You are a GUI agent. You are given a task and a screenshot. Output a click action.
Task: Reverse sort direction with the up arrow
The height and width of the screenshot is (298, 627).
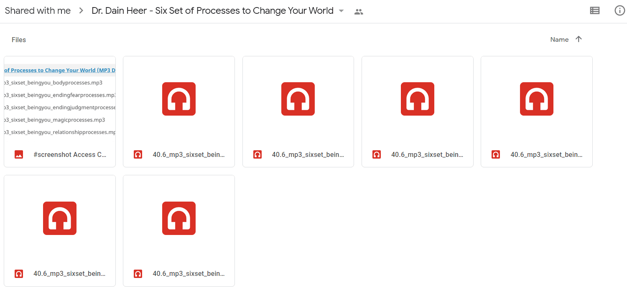[579, 39]
